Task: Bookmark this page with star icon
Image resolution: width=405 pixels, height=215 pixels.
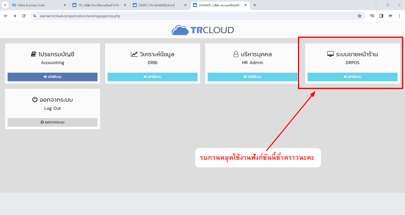Action: (x=359, y=16)
